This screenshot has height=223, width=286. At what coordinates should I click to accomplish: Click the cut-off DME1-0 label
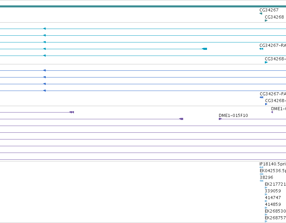click(279, 108)
